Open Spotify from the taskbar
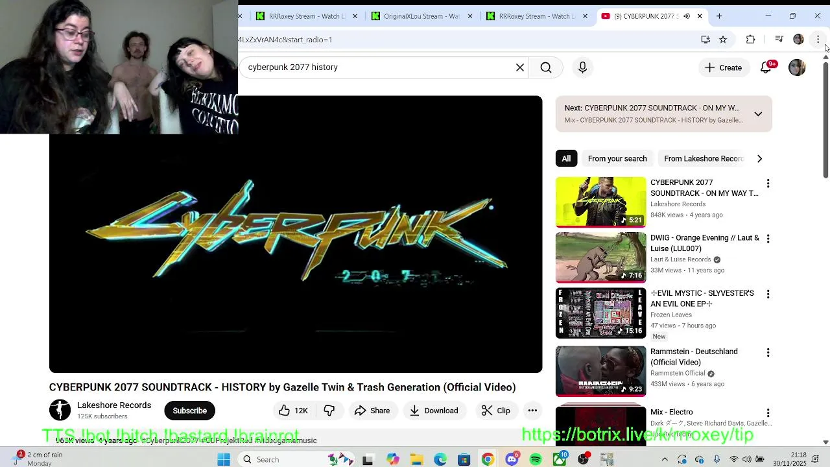The width and height of the screenshot is (830, 467). coord(536,459)
